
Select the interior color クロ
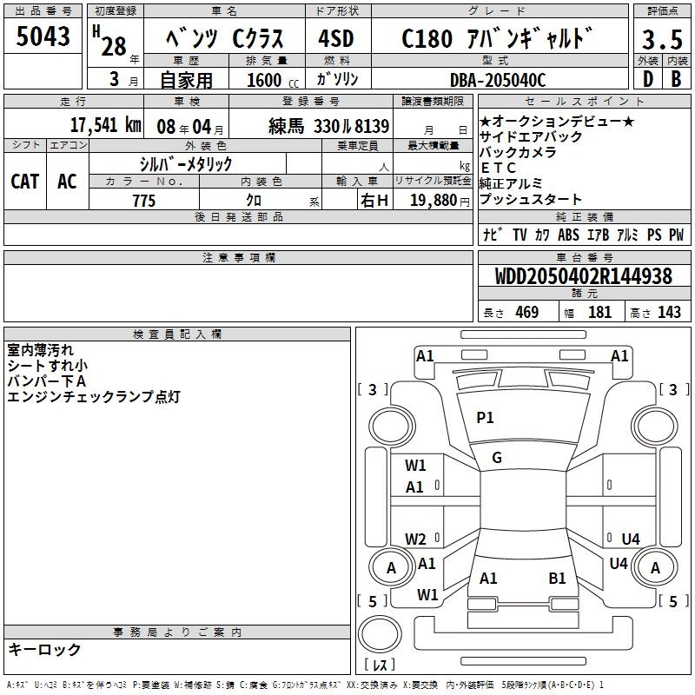coord(254,201)
